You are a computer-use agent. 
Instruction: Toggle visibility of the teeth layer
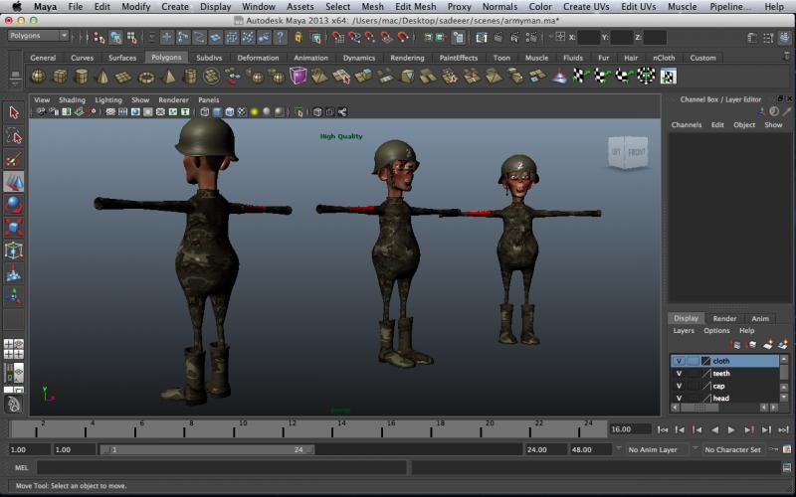pyautogui.click(x=679, y=374)
